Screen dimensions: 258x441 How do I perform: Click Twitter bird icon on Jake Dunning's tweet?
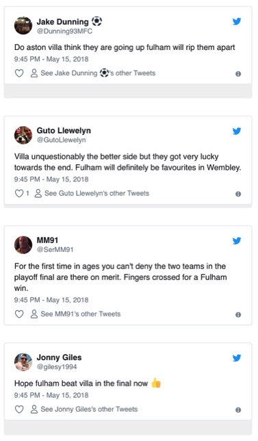point(237,21)
